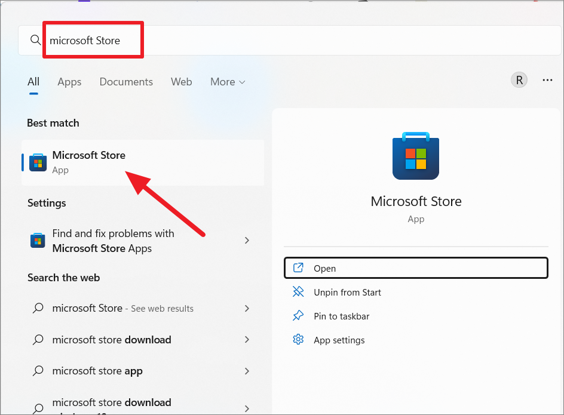This screenshot has width=564, height=415.
Task: Click search icon beside "microsoft store download"
Action: pyautogui.click(x=38, y=340)
